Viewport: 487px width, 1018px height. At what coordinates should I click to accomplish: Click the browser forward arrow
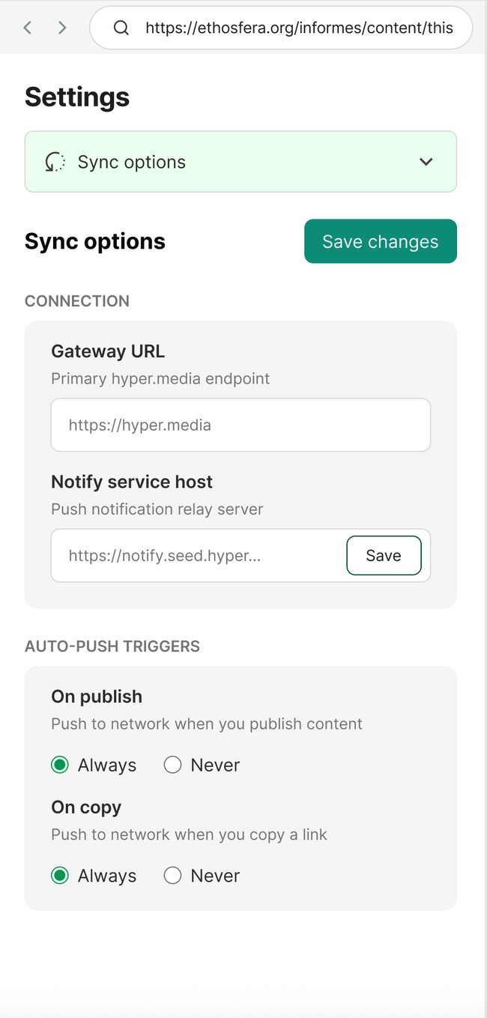tap(62, 28)
